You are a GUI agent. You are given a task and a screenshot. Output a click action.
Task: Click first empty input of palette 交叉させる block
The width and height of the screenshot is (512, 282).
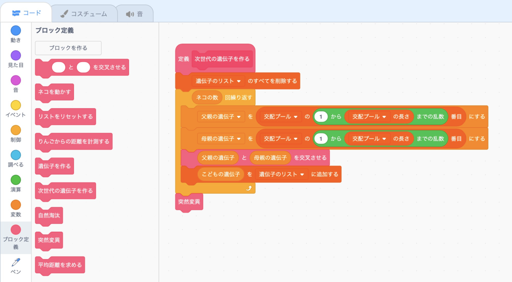tap(58, 67)
